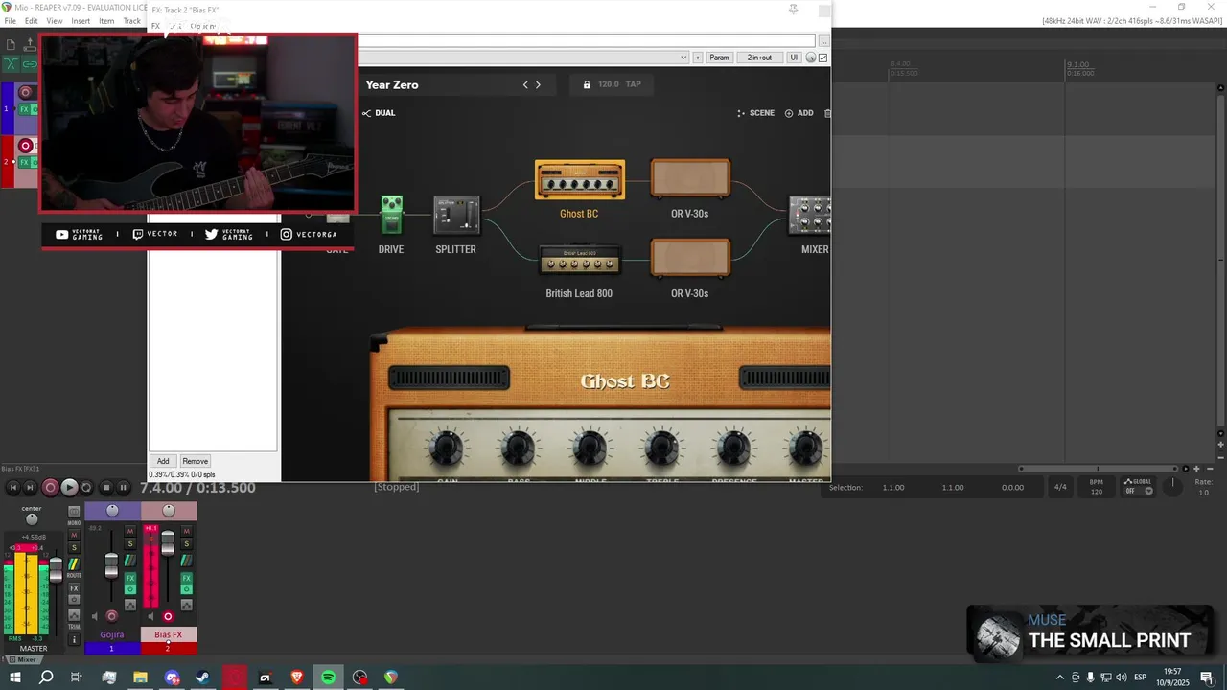The image size is (1227, 690).
Task: Open the Item menu
Action: (x=106, y=20)
